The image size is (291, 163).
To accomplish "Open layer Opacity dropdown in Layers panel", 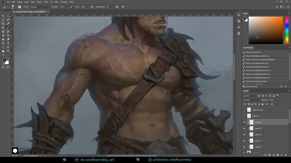I will pyautogui.click(x=277, y=100).
